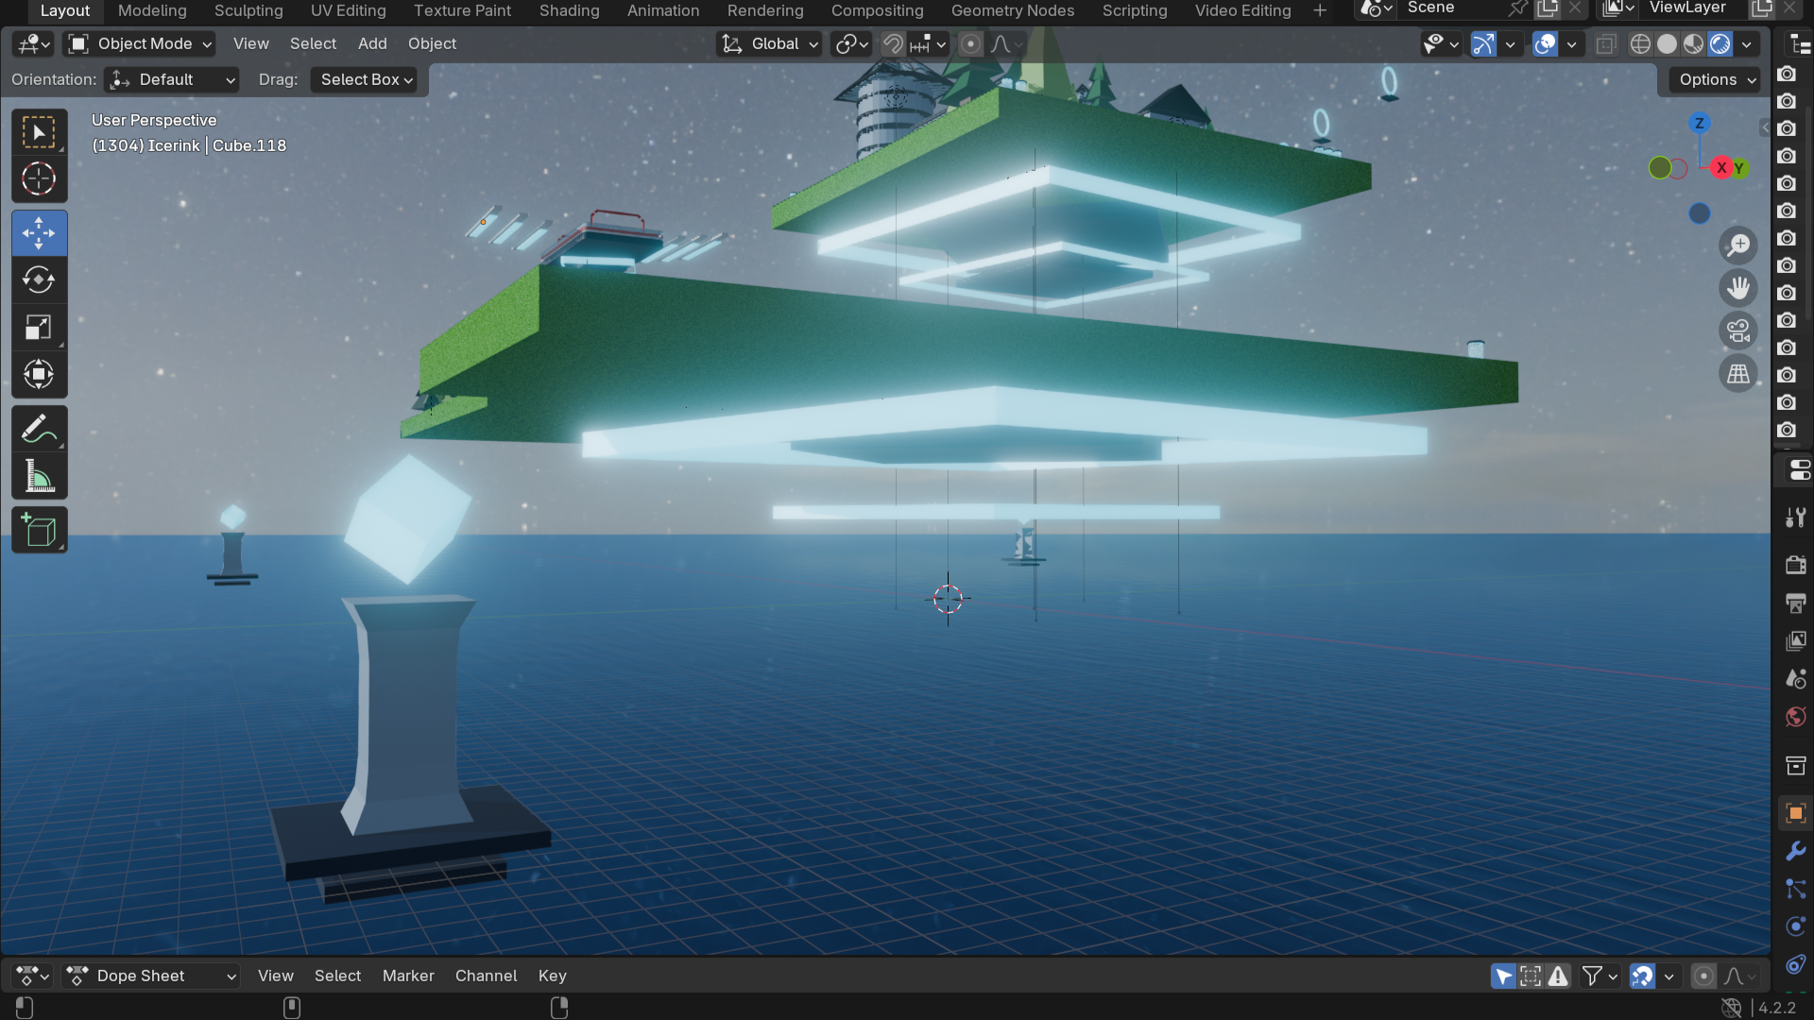Expand the Global orientation dropdown
The width and height of the screenshot is (1814, 1020).
click(769, 43)
